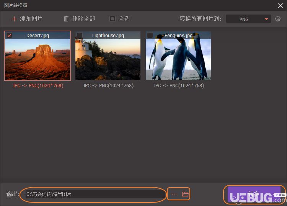Close the 图片转换器 window
Image resolution: width=287 pixels, height=206 pixels.
point(280,6)
